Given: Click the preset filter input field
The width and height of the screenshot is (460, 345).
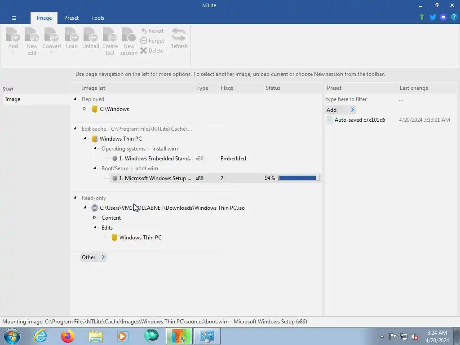Looking at the screenshot, I should coord(361,99).
